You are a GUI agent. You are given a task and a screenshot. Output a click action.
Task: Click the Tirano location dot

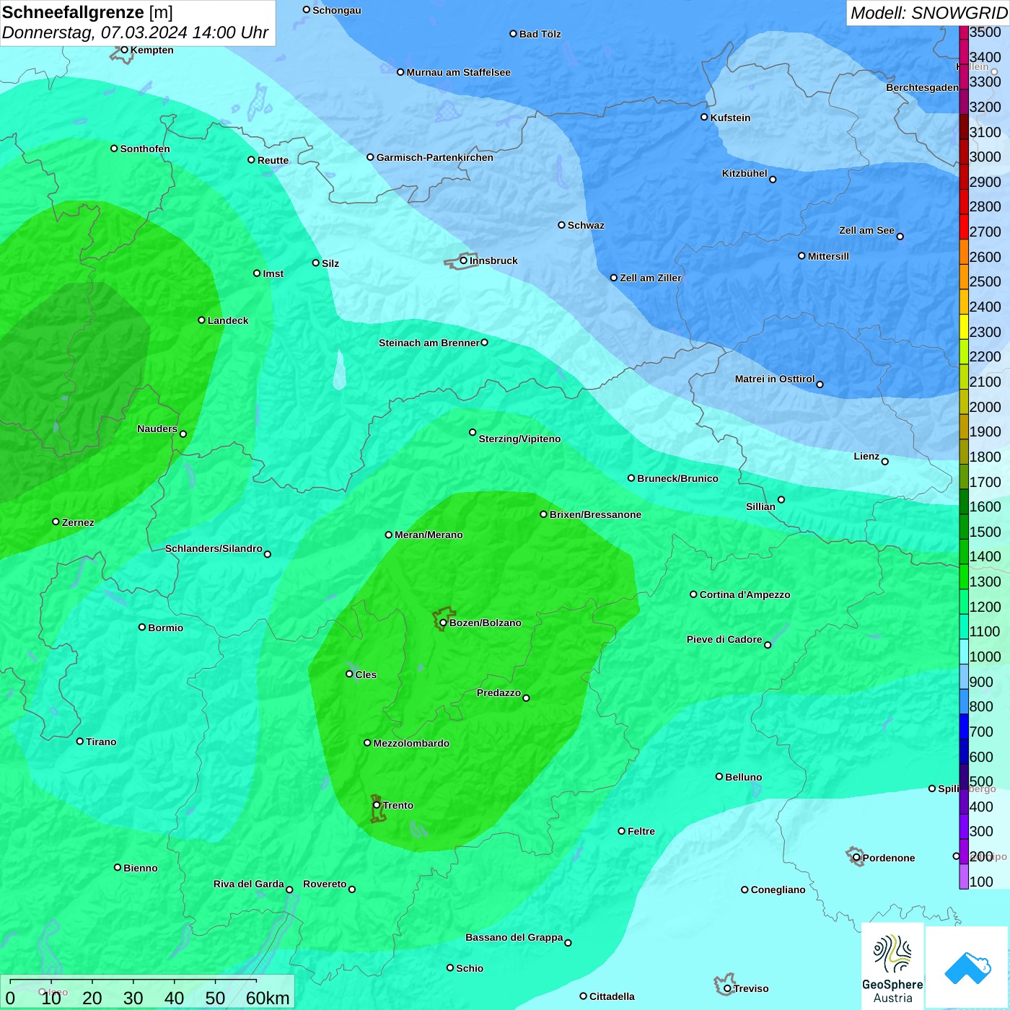[80, 742]
